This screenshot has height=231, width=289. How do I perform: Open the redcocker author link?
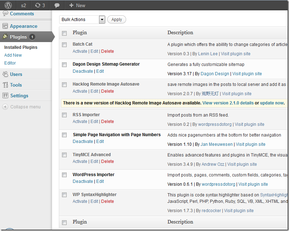click(x=211, y=211)
